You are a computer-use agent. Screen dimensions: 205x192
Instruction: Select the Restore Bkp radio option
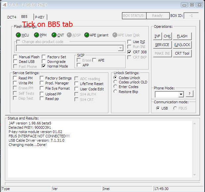pos(115,91)
